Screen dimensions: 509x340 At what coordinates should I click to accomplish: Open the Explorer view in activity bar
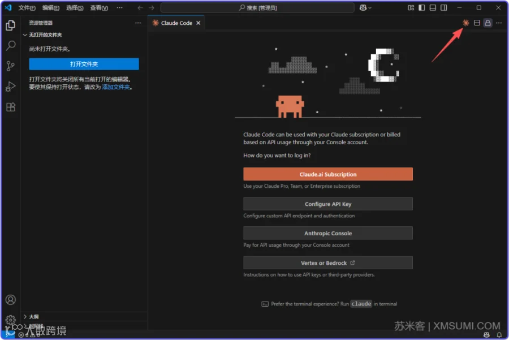[x=10, y=25]
